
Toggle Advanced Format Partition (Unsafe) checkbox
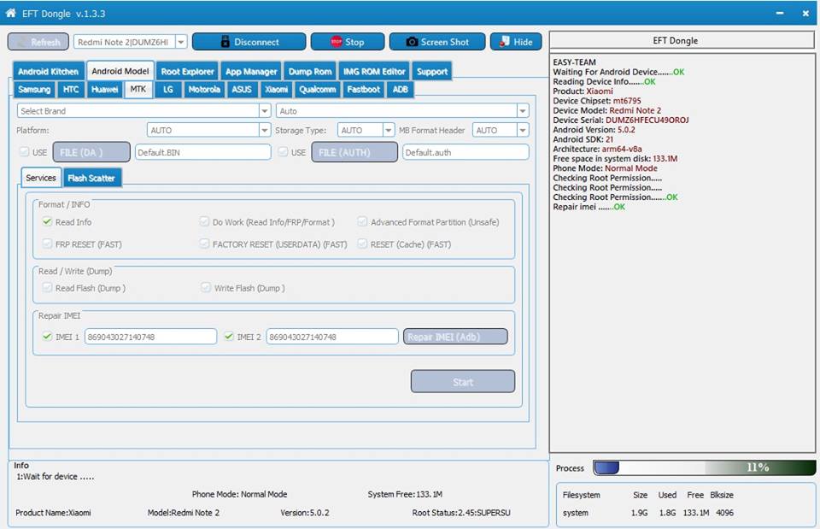[x=362, y=221]
